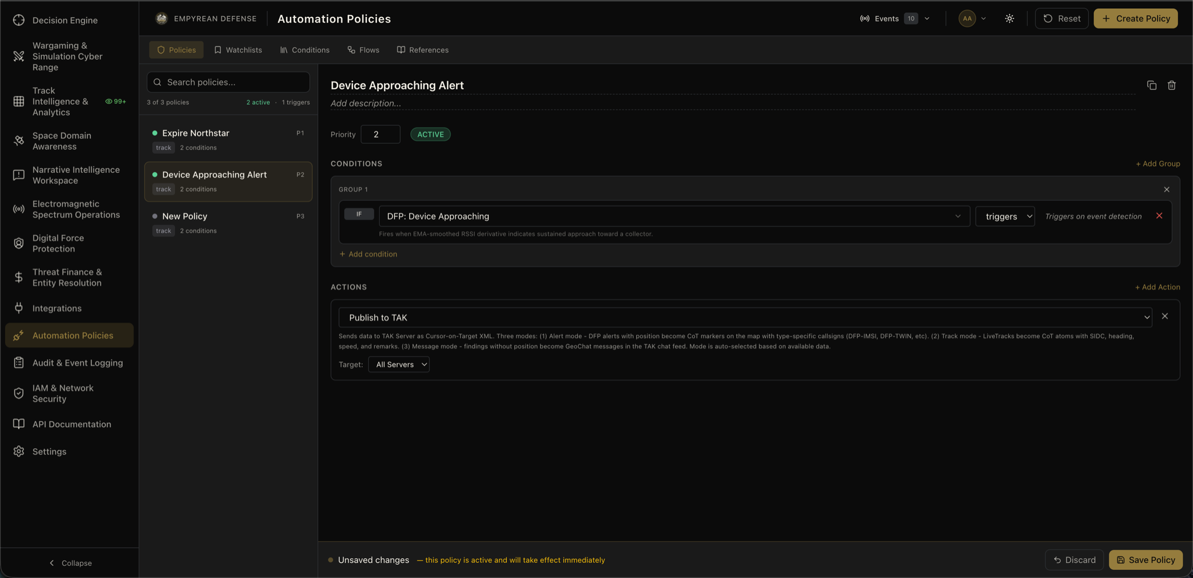The image size is (1193, 578).
Task: Click the search magnifier icon
Action: pos(157,82)
